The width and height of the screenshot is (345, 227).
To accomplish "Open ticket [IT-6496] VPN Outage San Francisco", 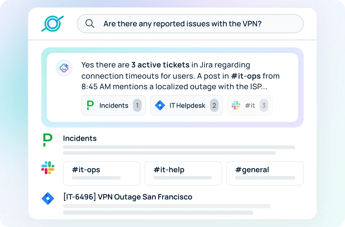I will click(127, 197).
